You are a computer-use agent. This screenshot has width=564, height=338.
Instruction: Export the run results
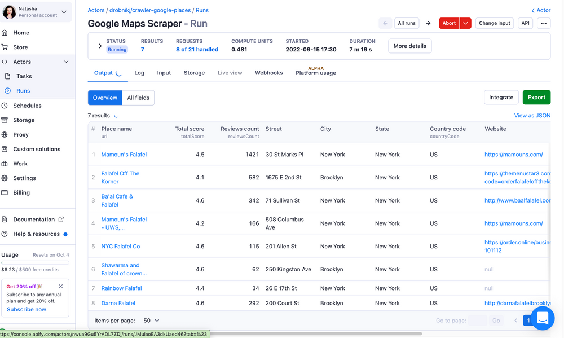[x=536, y=97]
